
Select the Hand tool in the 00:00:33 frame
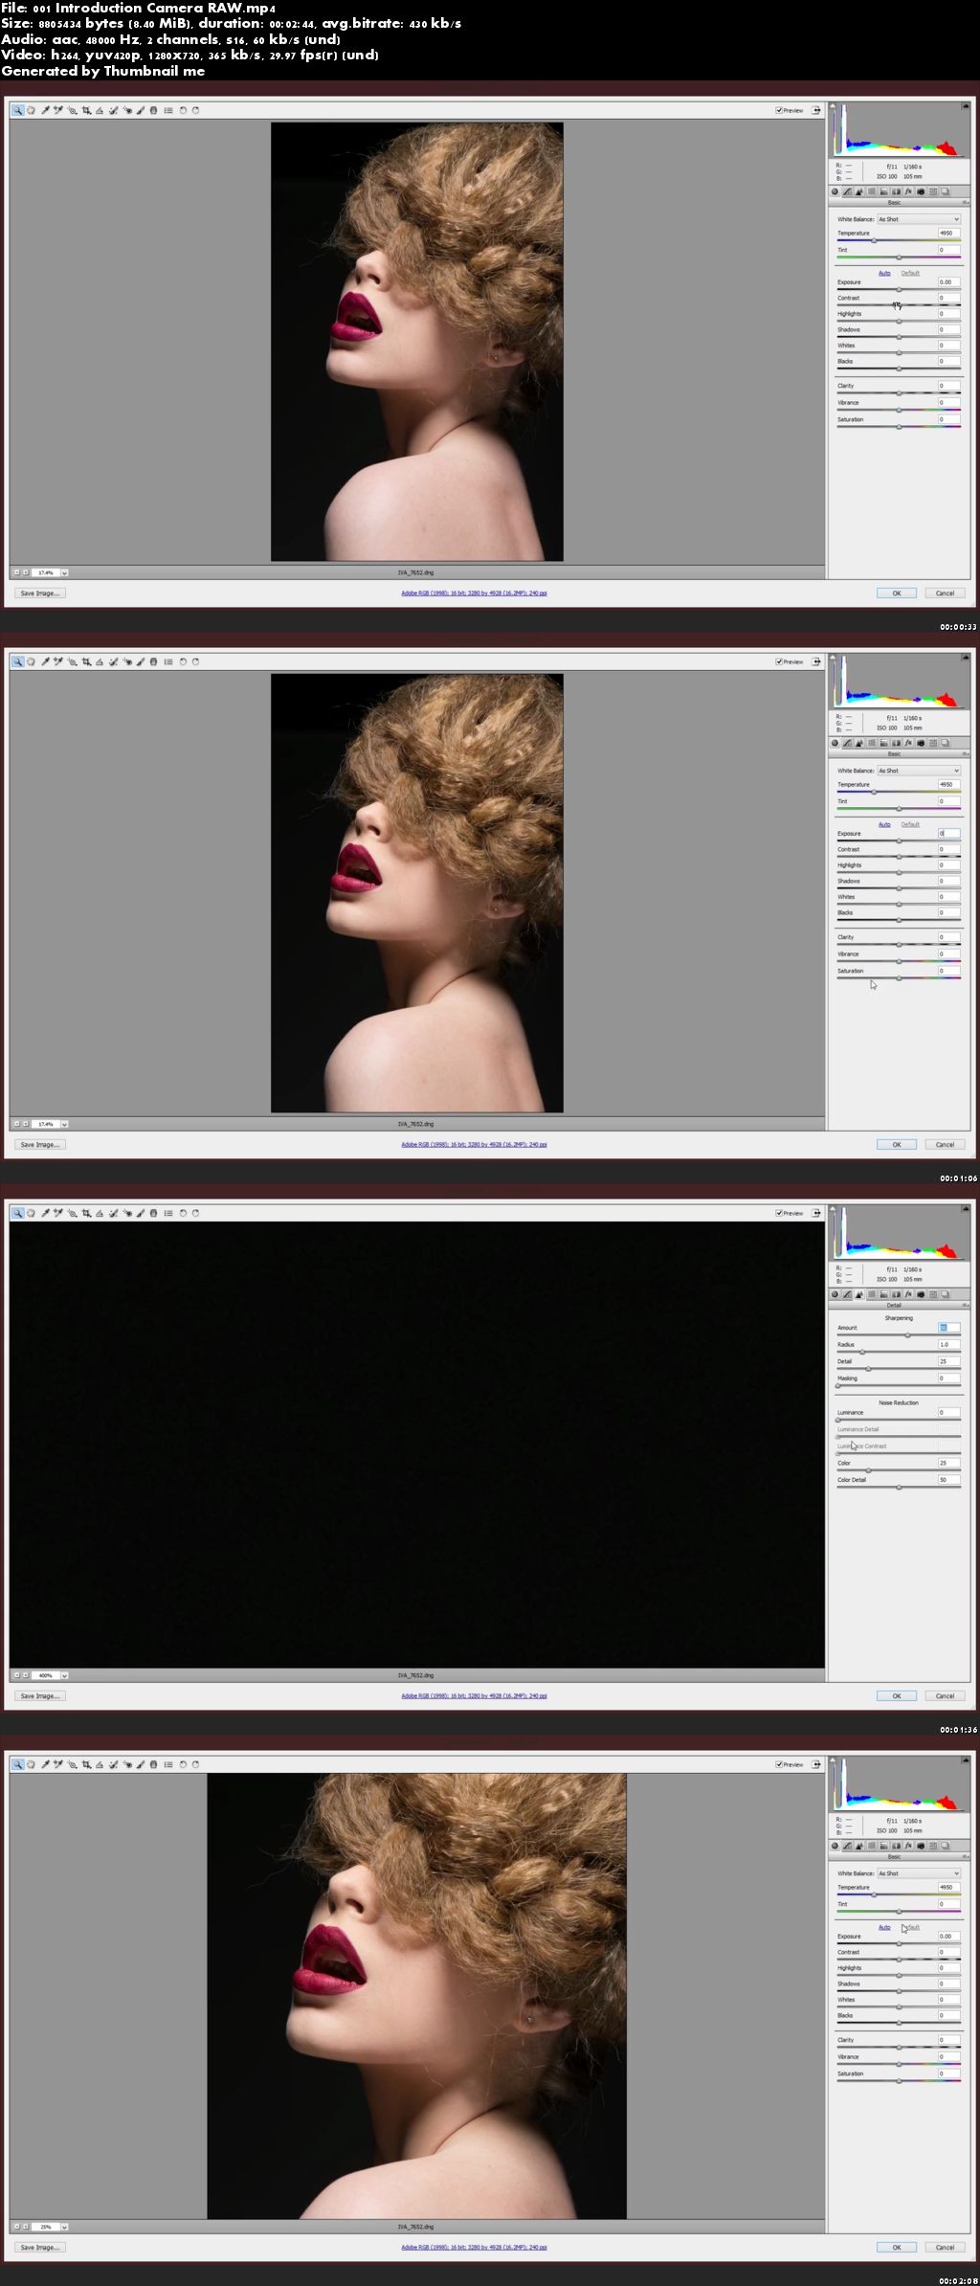32,110
